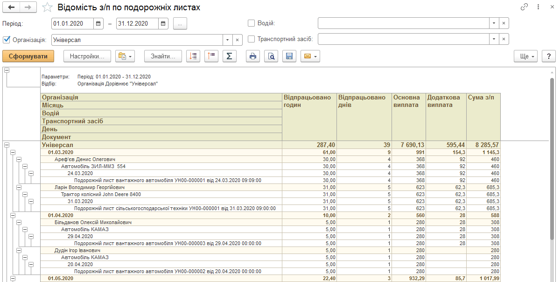
Task: Enable the Водій filter checkbox
Action: 251,23
